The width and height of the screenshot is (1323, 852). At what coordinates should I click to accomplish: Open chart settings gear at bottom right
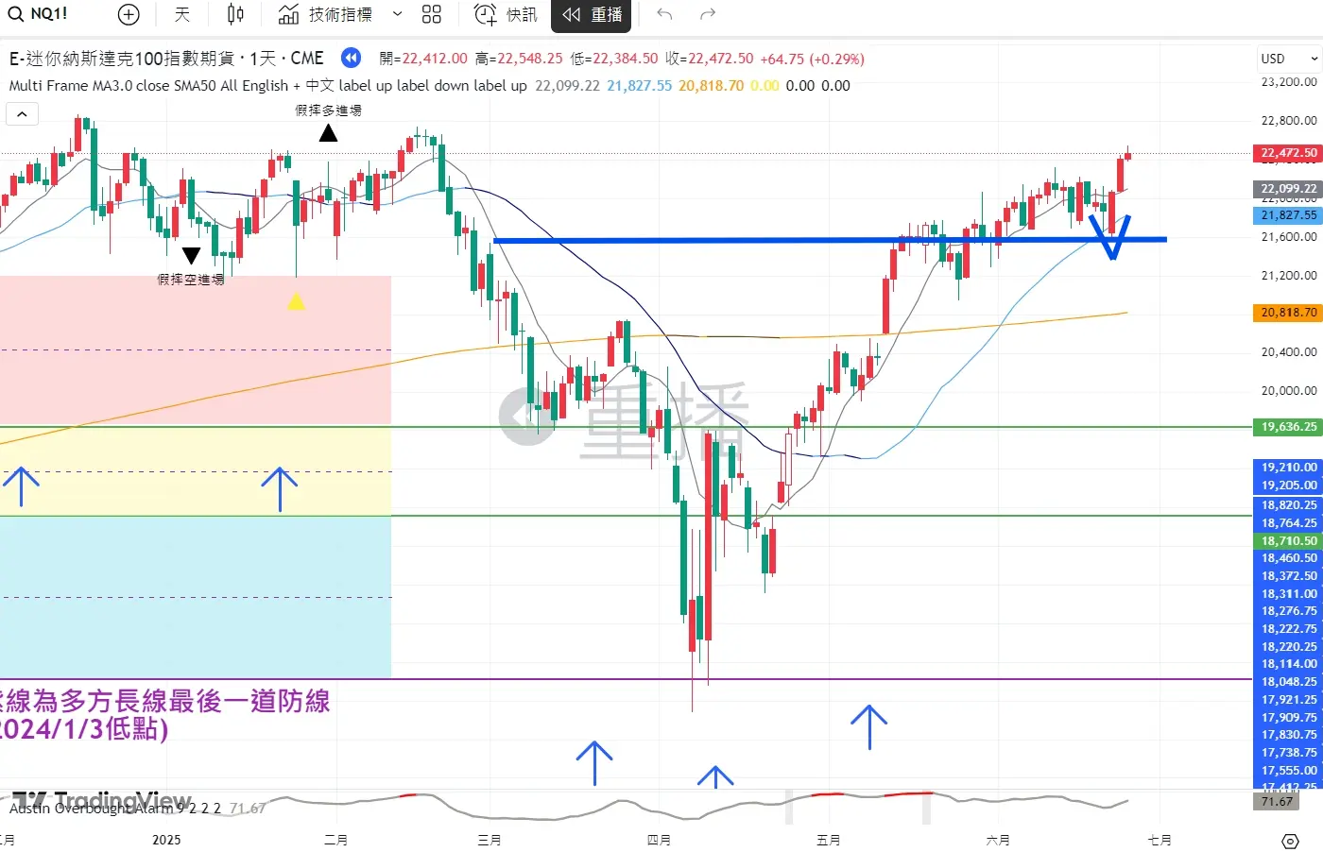point(1290,841)
